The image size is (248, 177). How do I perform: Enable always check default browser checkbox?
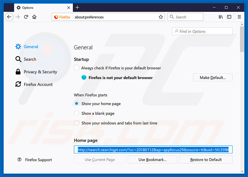(77, 68)
